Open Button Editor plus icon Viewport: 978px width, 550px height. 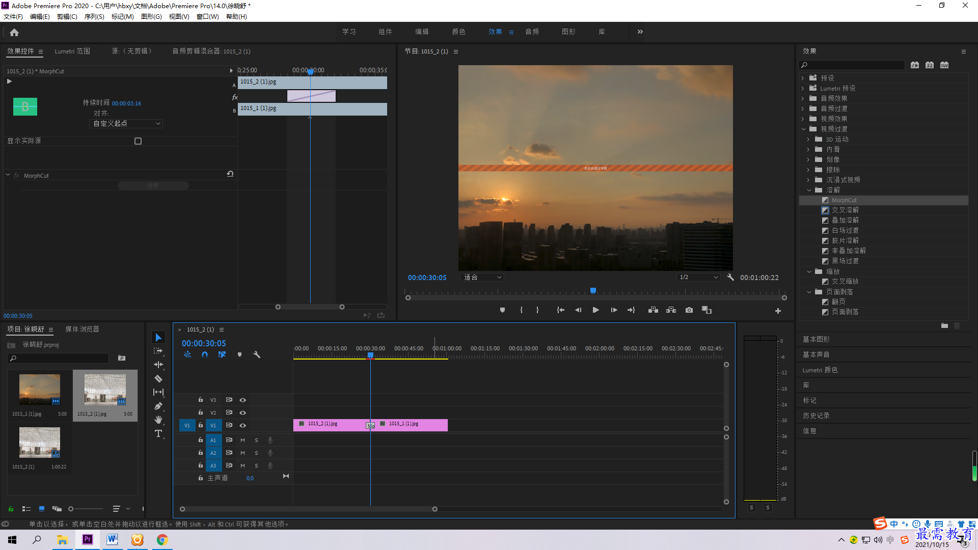tap(778, 311)
